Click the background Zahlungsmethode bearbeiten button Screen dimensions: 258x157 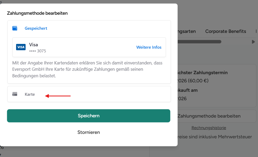[217, 116]
